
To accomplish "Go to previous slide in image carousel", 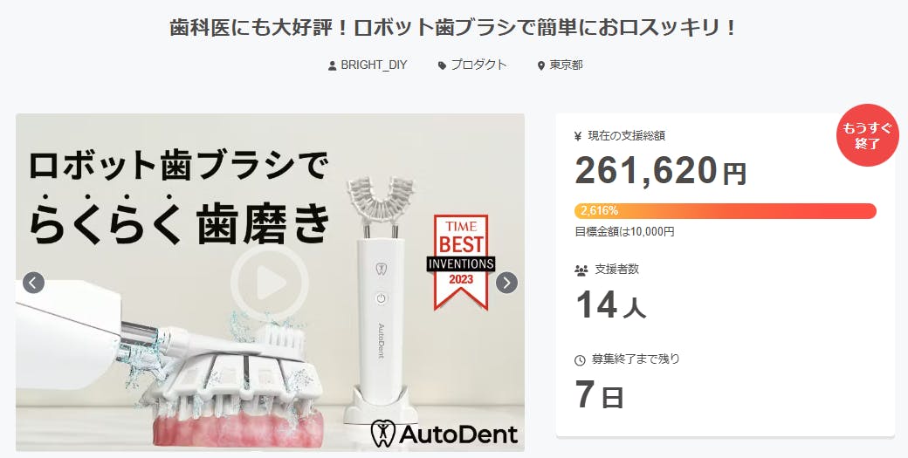I will point(33,283).
